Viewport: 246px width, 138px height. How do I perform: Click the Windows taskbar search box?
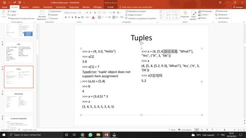point(35,135)
